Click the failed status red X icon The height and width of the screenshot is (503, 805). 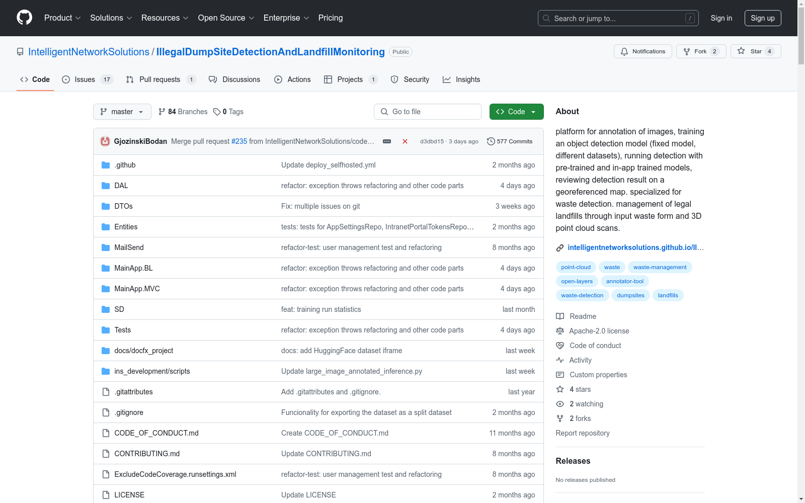point(405,141)
